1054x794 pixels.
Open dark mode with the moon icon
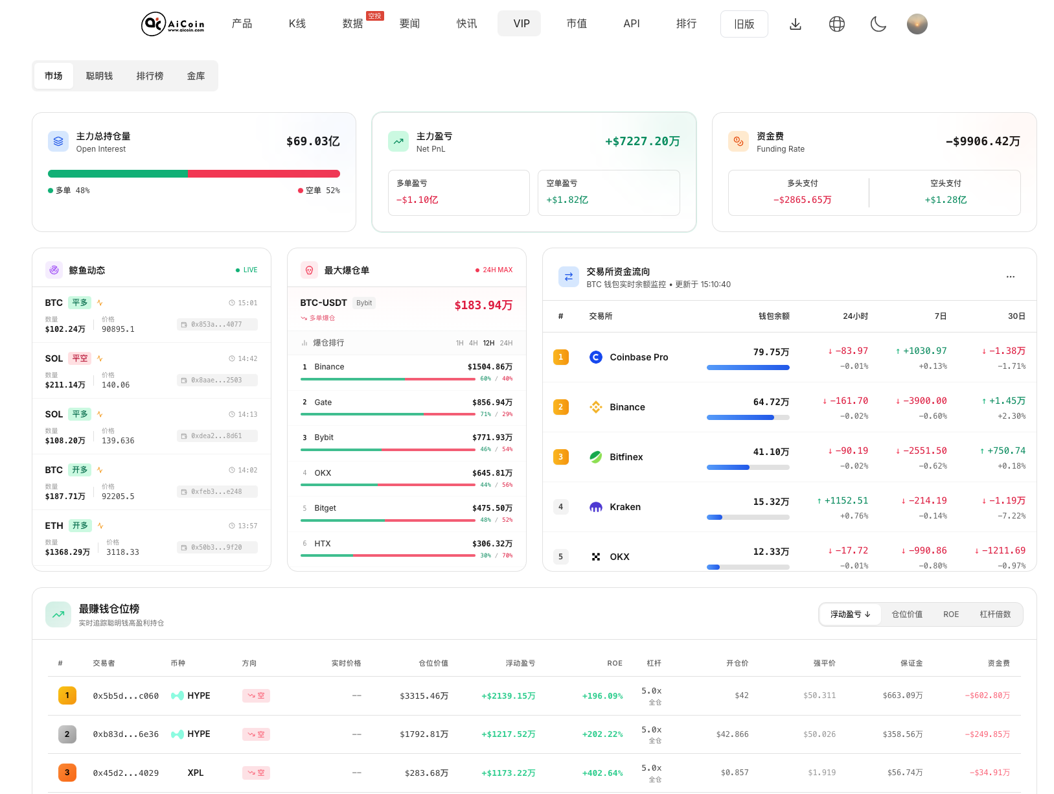[878, 23]
